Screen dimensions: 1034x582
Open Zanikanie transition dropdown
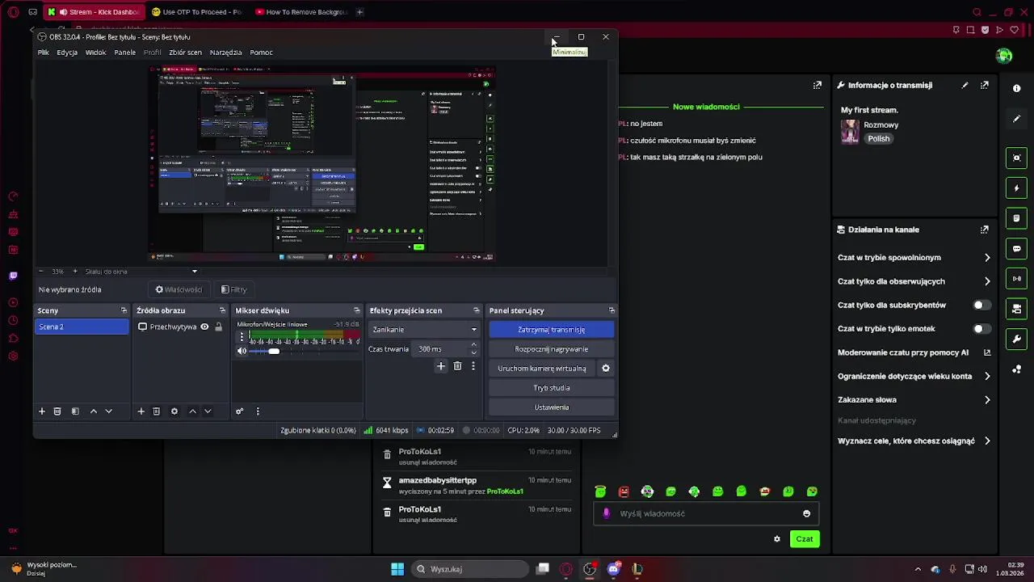coord(424,330)
